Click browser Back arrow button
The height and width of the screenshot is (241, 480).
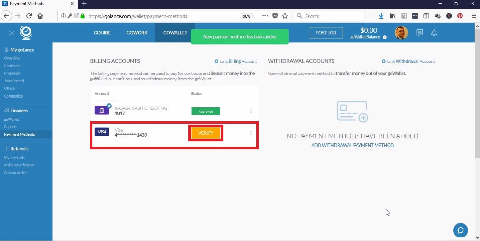click(x=6, y=16)
